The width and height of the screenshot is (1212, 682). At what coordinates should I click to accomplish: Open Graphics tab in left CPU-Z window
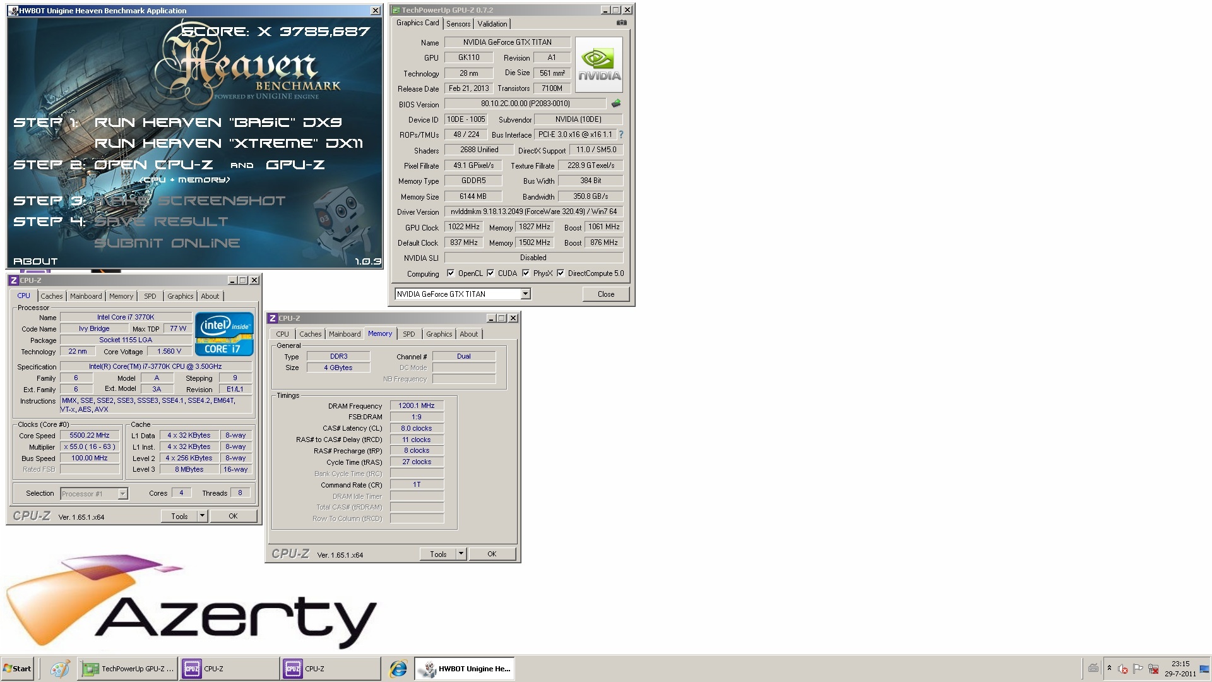[x=181, y=296]
